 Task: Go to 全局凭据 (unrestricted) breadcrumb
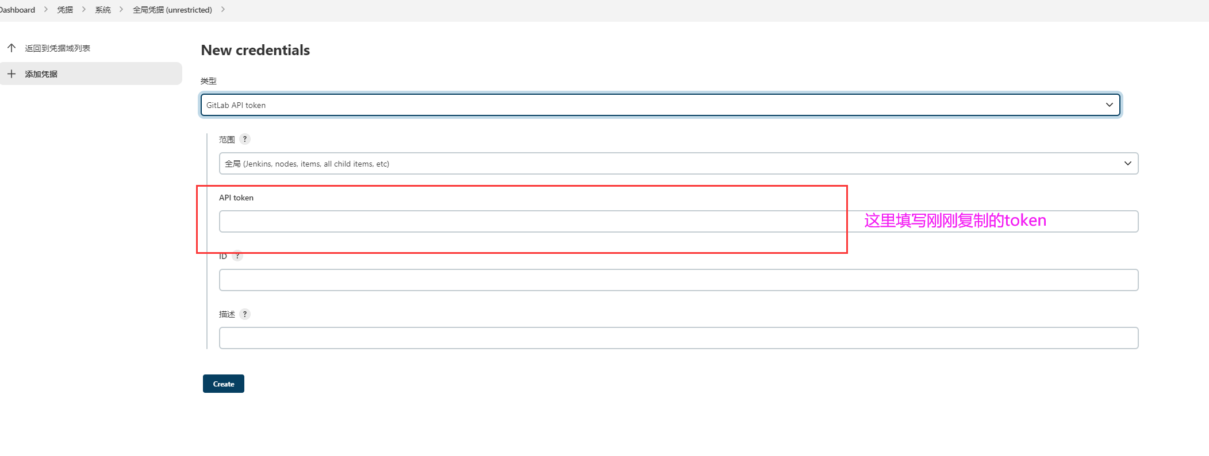tap(172, 10)
